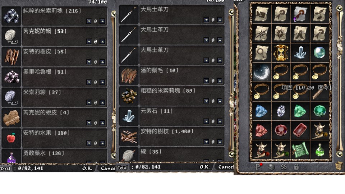Decrease quantity of 潘的鬃毛
This screenshot has width=345, height=194.
[206, 81]
